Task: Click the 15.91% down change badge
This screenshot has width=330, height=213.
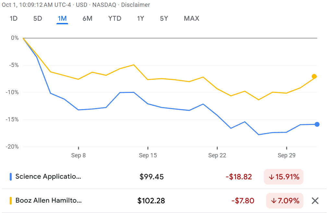Action: (283, 177)
